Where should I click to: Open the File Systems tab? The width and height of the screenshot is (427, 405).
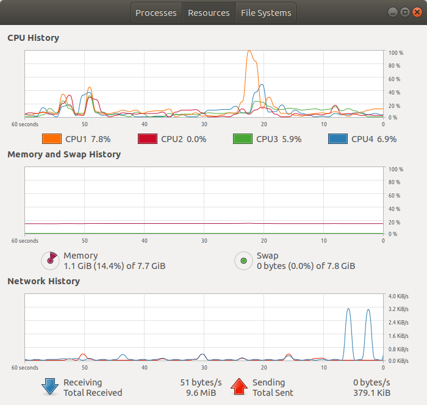266,13
